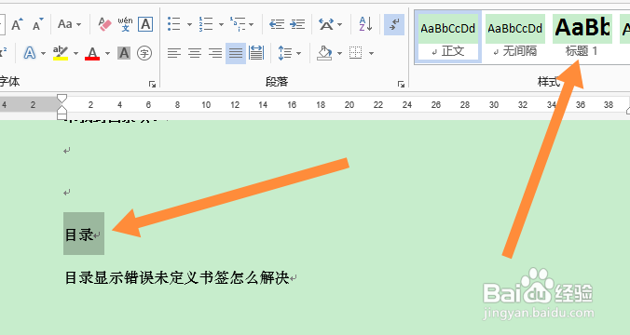630x335 pixels.
Task: Open shading color dropdown arrow
Action: tap(339, 53)
